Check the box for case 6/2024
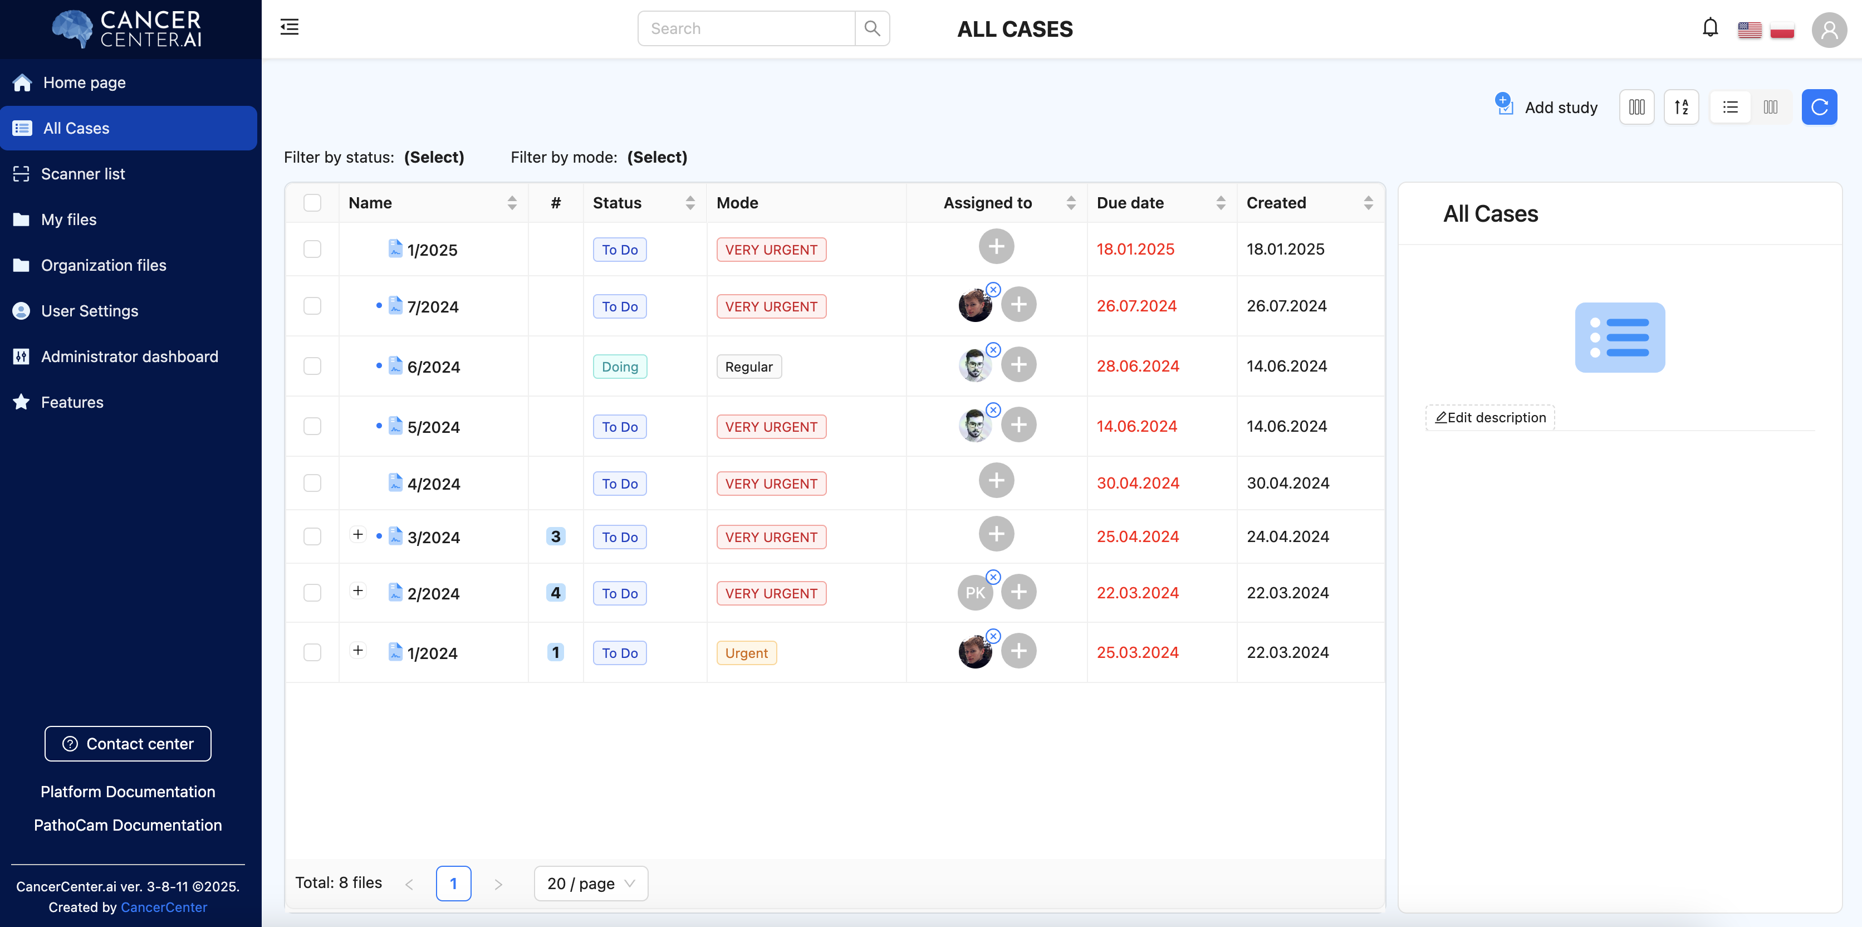 tap(312, 366)
